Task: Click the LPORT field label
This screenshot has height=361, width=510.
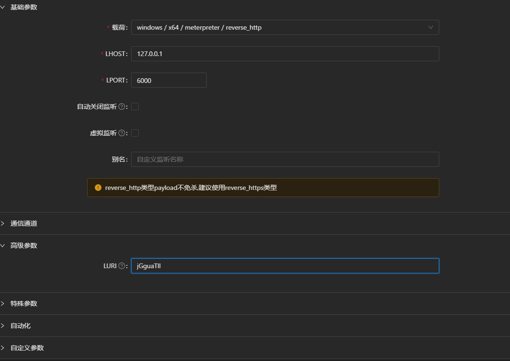Action: pyautogui.click(x=116, y=80)
